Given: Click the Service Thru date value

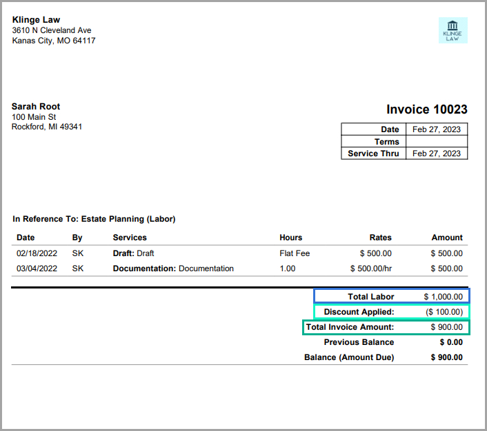Looking at the screenshot, I should coord(436,154).
